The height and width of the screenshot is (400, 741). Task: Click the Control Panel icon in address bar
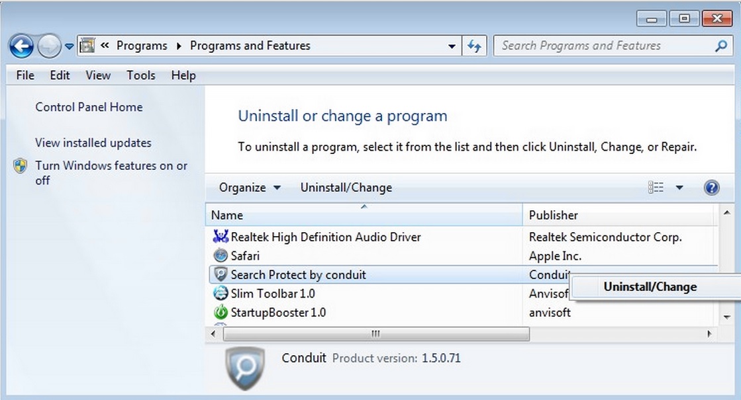pyautogui.click(x=87, y=45)
